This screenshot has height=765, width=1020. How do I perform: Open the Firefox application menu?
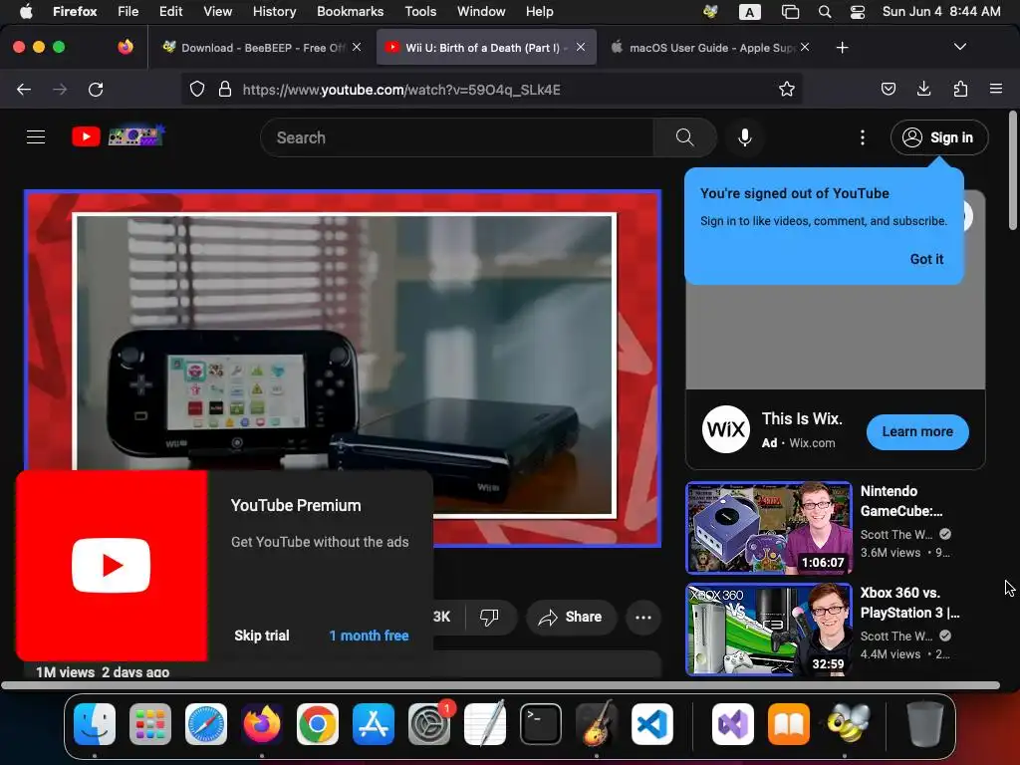pyautogui.click(x=996, y=89)
